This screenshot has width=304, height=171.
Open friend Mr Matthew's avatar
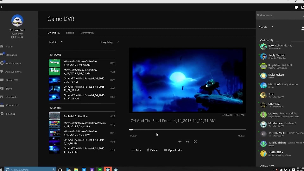coord(263,124)
